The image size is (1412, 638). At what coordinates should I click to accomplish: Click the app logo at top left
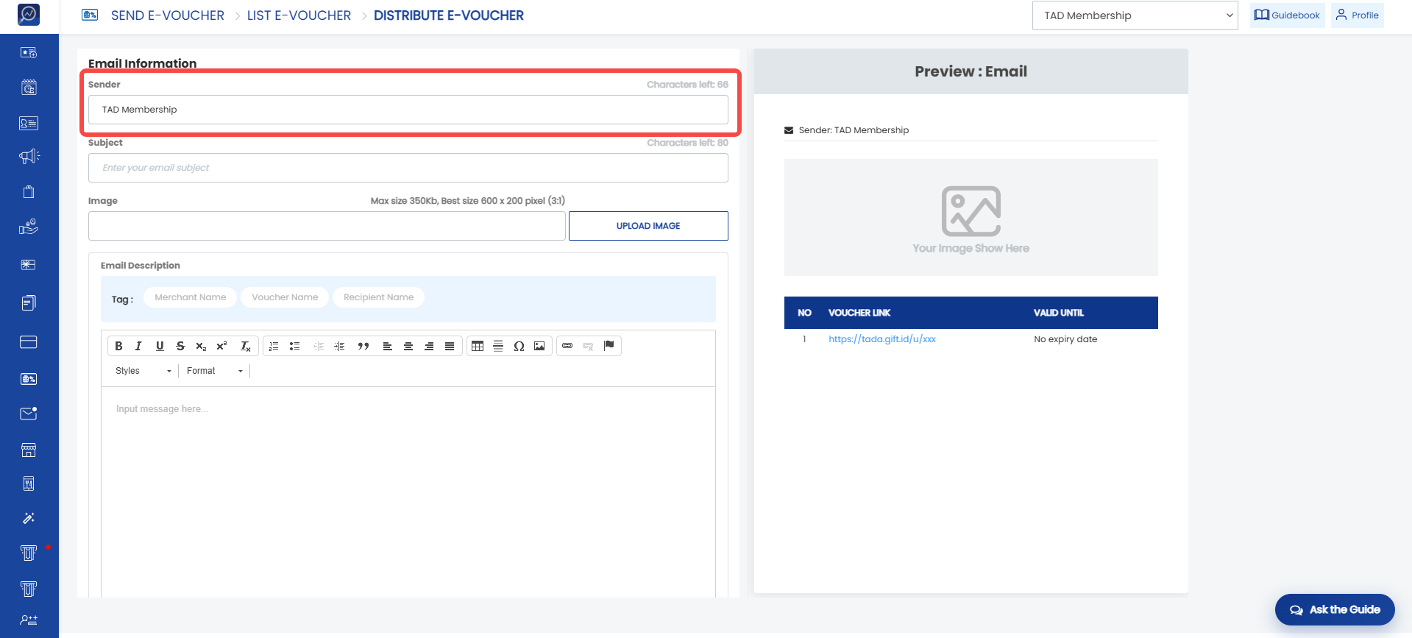coord(29,14)
